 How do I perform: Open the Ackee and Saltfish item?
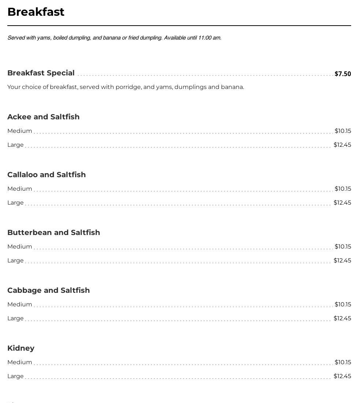point(44,117)
